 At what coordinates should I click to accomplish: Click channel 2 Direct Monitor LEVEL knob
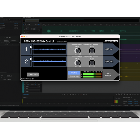pos(77,63)
